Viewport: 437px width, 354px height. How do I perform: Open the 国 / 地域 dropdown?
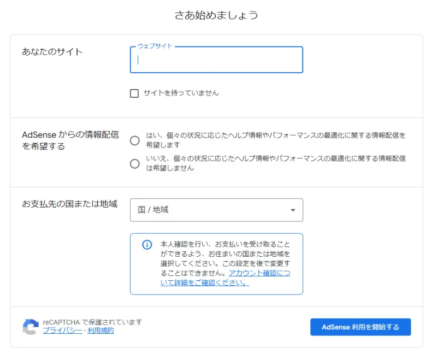216,210
